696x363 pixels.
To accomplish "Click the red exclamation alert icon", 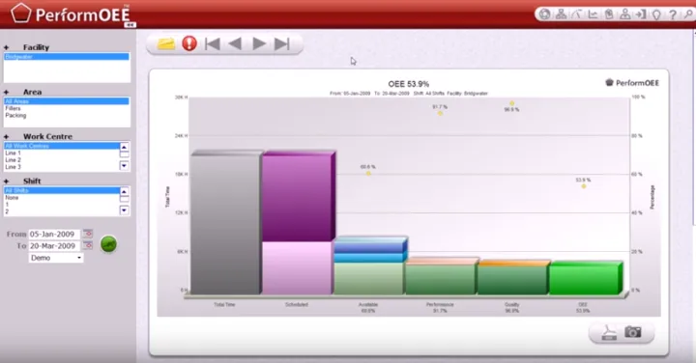I will [189, 43].
